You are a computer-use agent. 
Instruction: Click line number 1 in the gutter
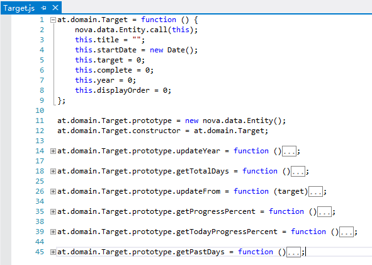42,20
